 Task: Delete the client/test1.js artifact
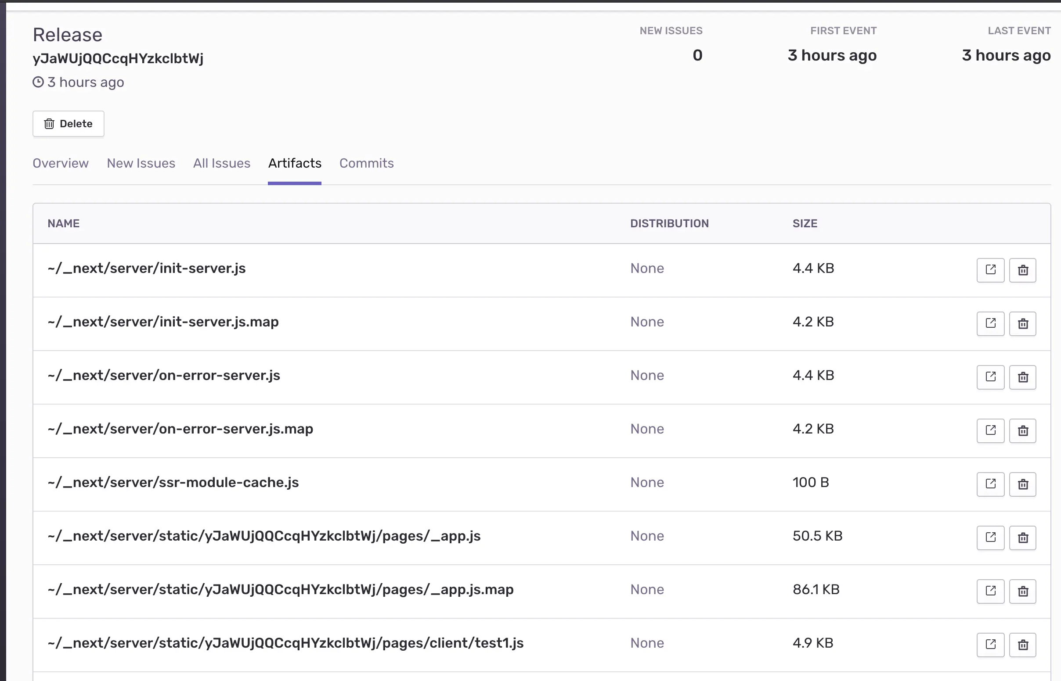[1022, 644]
